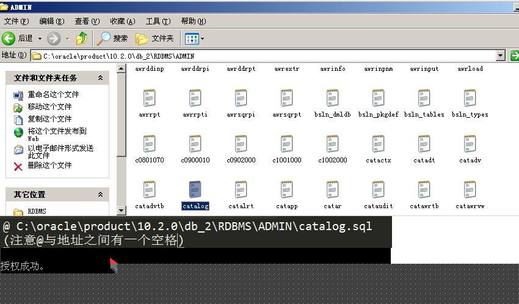Open the Search (搜索) toolbar button
The image size is (519, 304).
click(112, 38)
